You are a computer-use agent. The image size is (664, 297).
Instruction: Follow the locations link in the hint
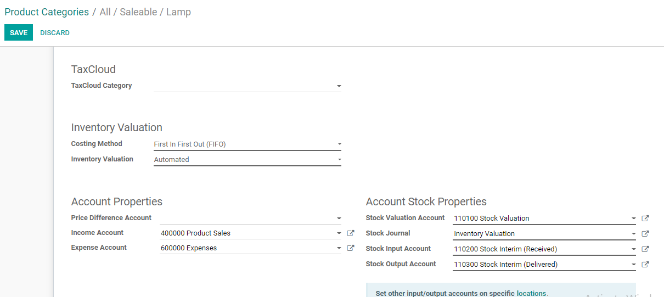pos(531,293)
